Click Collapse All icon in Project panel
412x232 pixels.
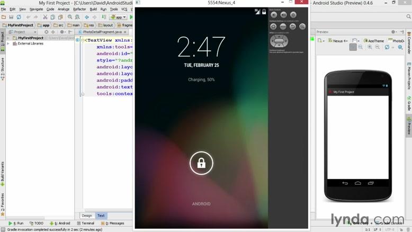coord(53,32)
